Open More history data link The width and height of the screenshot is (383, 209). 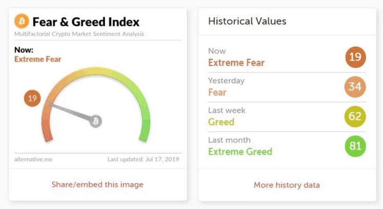point(287,185)
